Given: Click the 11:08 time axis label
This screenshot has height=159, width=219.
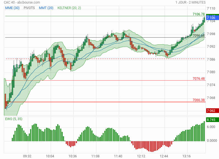Looking at the screenshot, I should [x=95, y=156].
